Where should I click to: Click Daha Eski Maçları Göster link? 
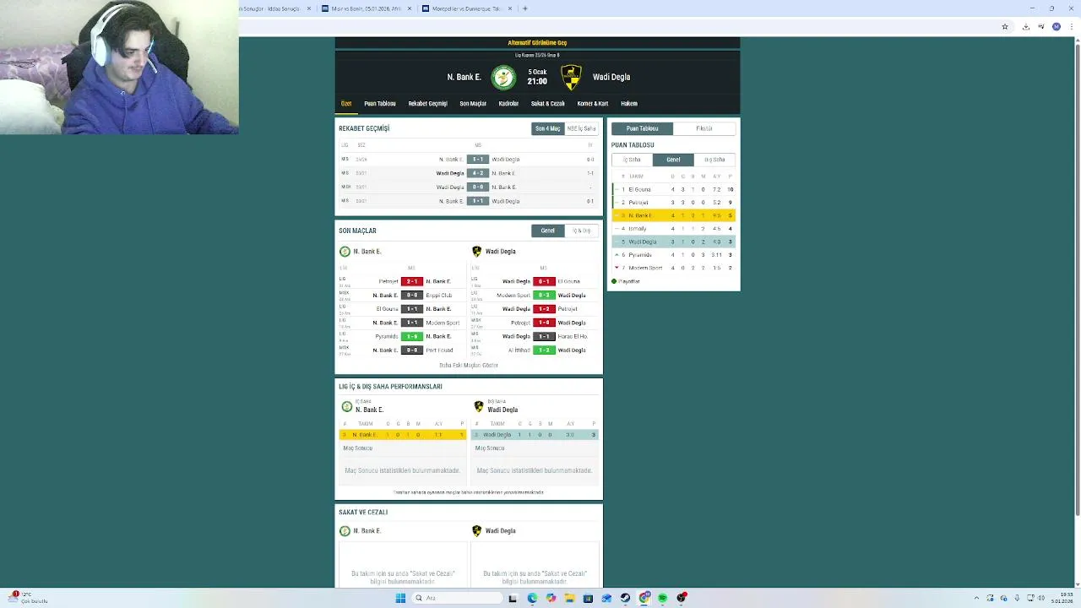click(469, 366)
